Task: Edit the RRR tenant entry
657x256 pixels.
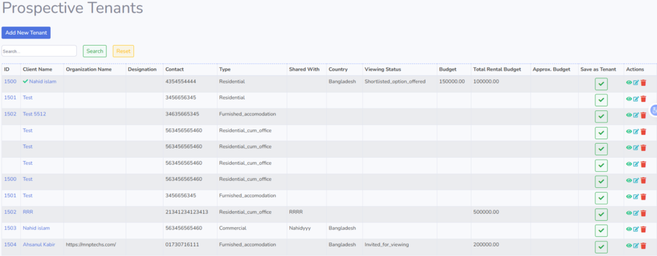Action: [x=636, y=213]
